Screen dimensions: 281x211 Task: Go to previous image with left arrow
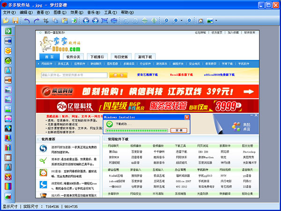point(86,21)
